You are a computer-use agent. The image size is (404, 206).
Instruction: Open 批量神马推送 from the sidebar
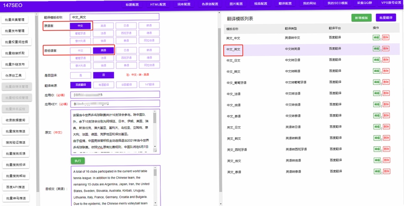15,198
